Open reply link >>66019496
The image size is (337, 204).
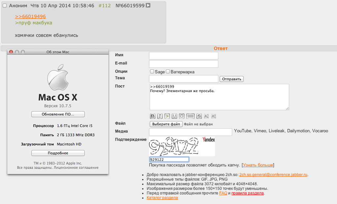point(30,16)
